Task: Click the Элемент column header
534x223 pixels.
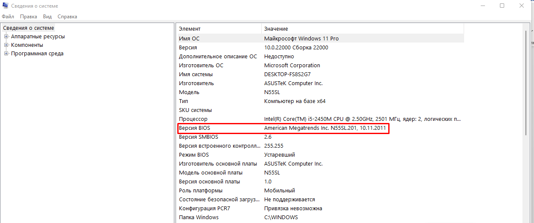Action: click(x=190, y=29)
